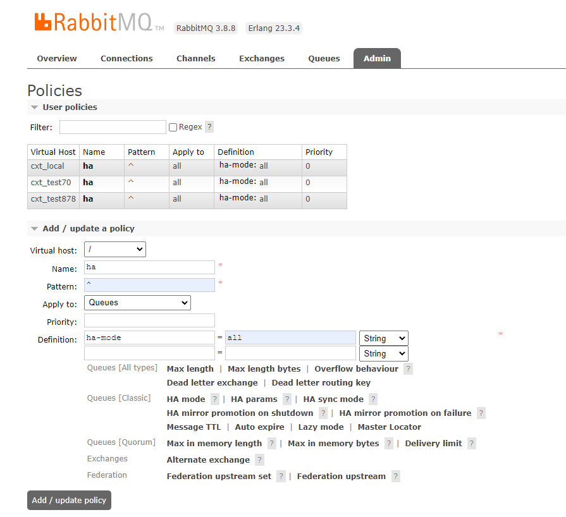Focus the empty second definition value field
Image resolution: width=566 pixels, height=517 pixels.
coord(290,353)
